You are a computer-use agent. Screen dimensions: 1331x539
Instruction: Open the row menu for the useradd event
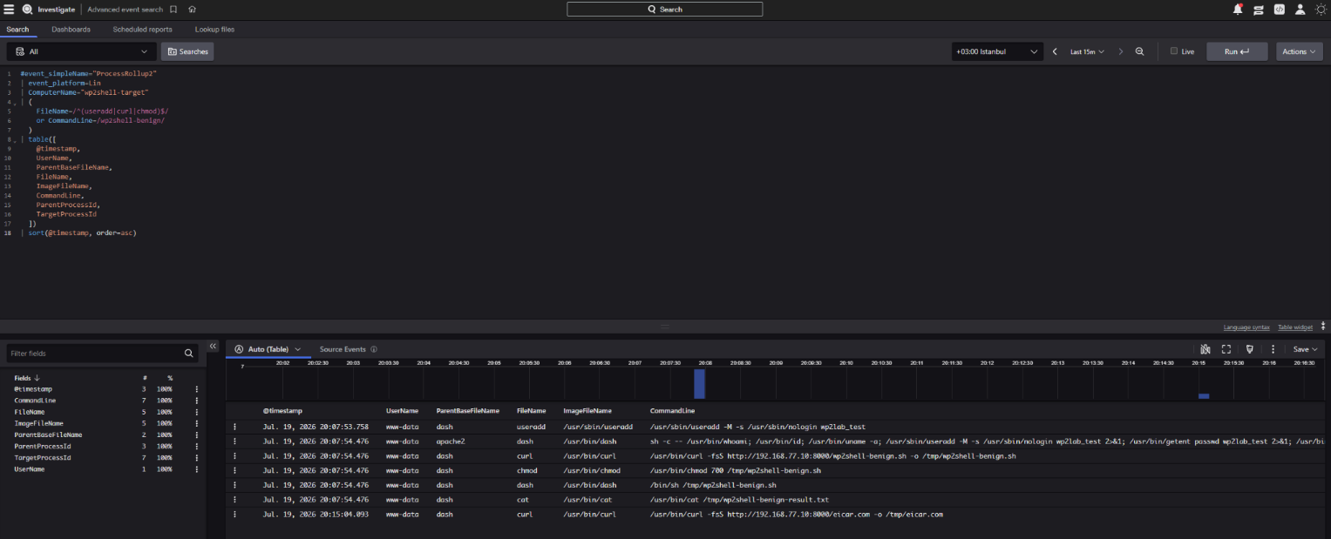234,427
